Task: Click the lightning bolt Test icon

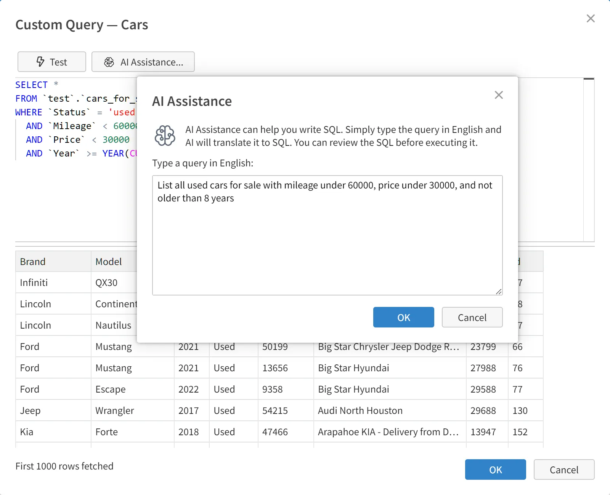Action: point(40,62)
